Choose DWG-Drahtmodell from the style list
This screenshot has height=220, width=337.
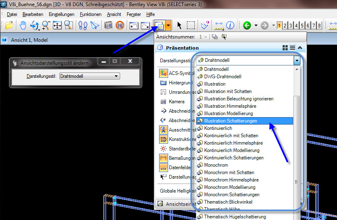point(245,77)
